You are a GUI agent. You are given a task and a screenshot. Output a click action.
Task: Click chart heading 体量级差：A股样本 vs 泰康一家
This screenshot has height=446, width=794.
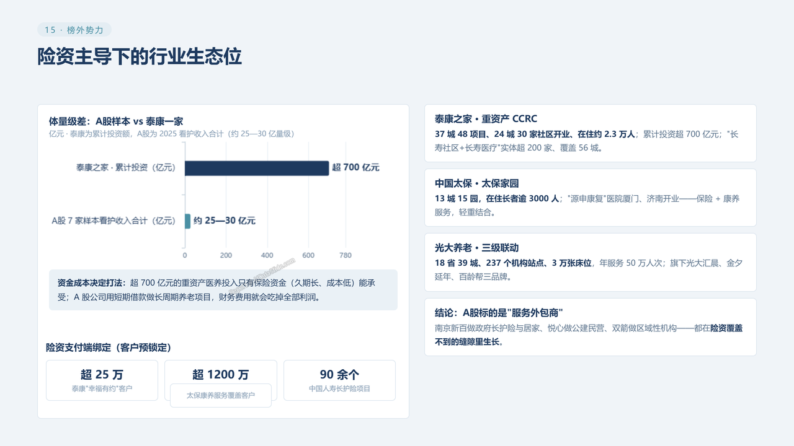click(x=116, y=121)
